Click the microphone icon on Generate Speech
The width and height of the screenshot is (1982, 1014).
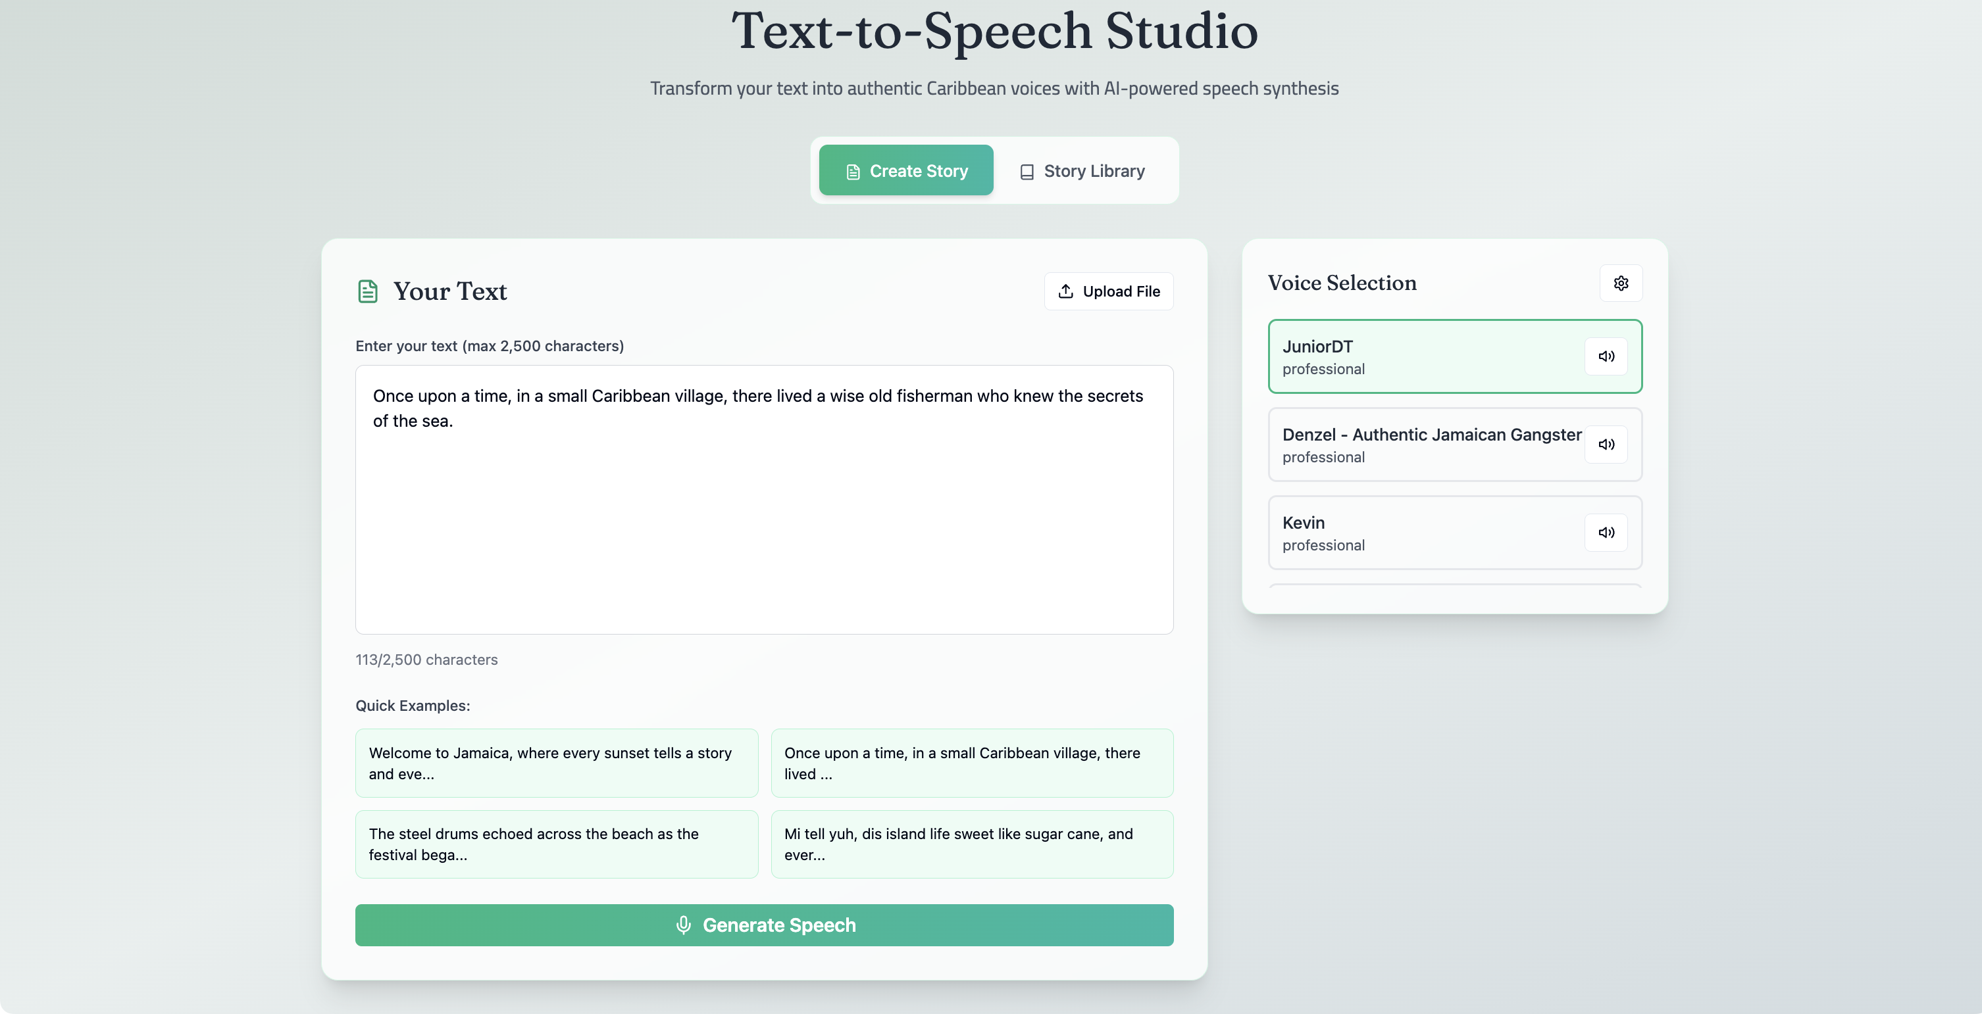683,925
